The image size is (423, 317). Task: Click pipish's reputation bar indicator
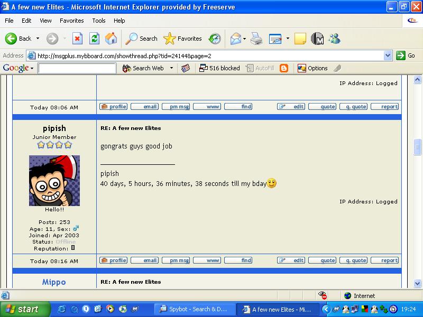coord(73,248)
